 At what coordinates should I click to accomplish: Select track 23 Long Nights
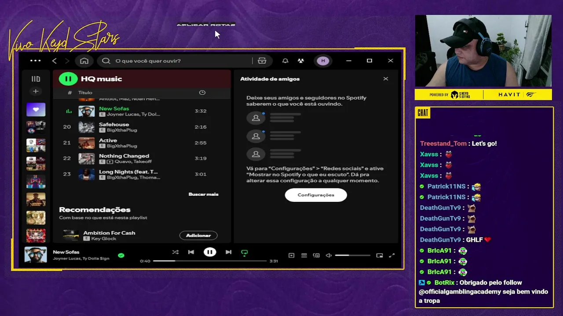tap(142, 174)
